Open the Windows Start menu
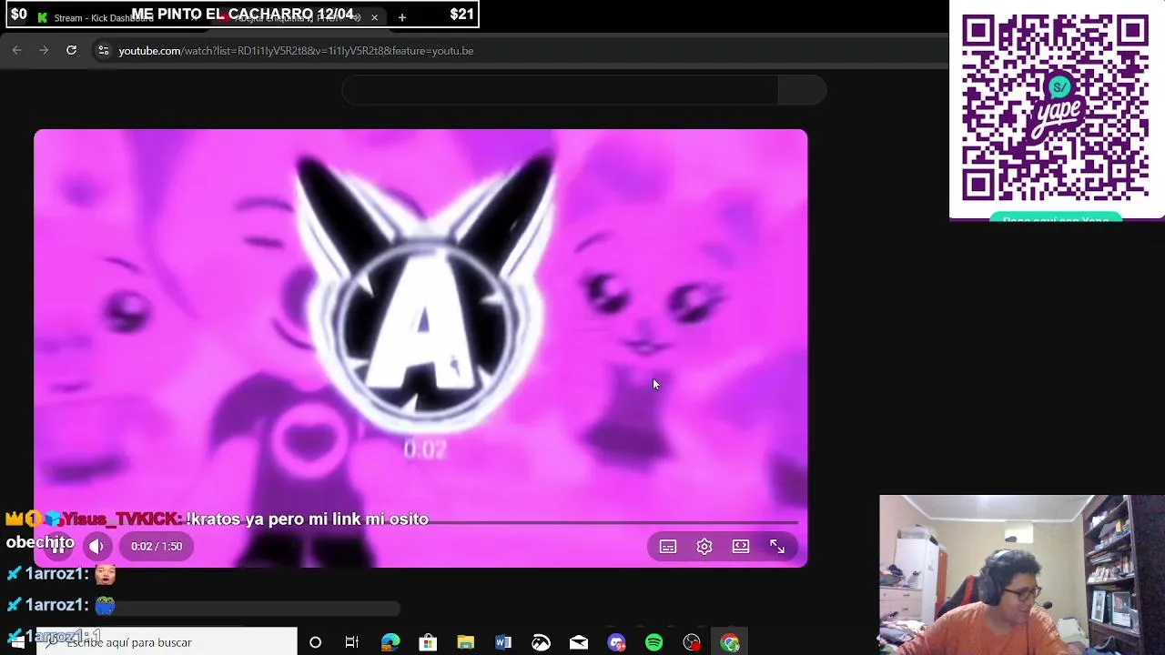 17,642
